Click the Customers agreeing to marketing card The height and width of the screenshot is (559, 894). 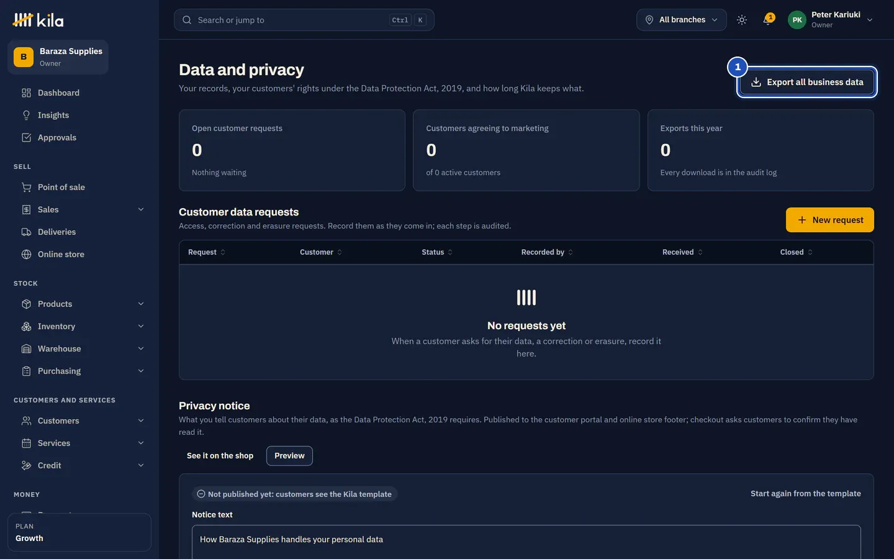click(526, 150)
